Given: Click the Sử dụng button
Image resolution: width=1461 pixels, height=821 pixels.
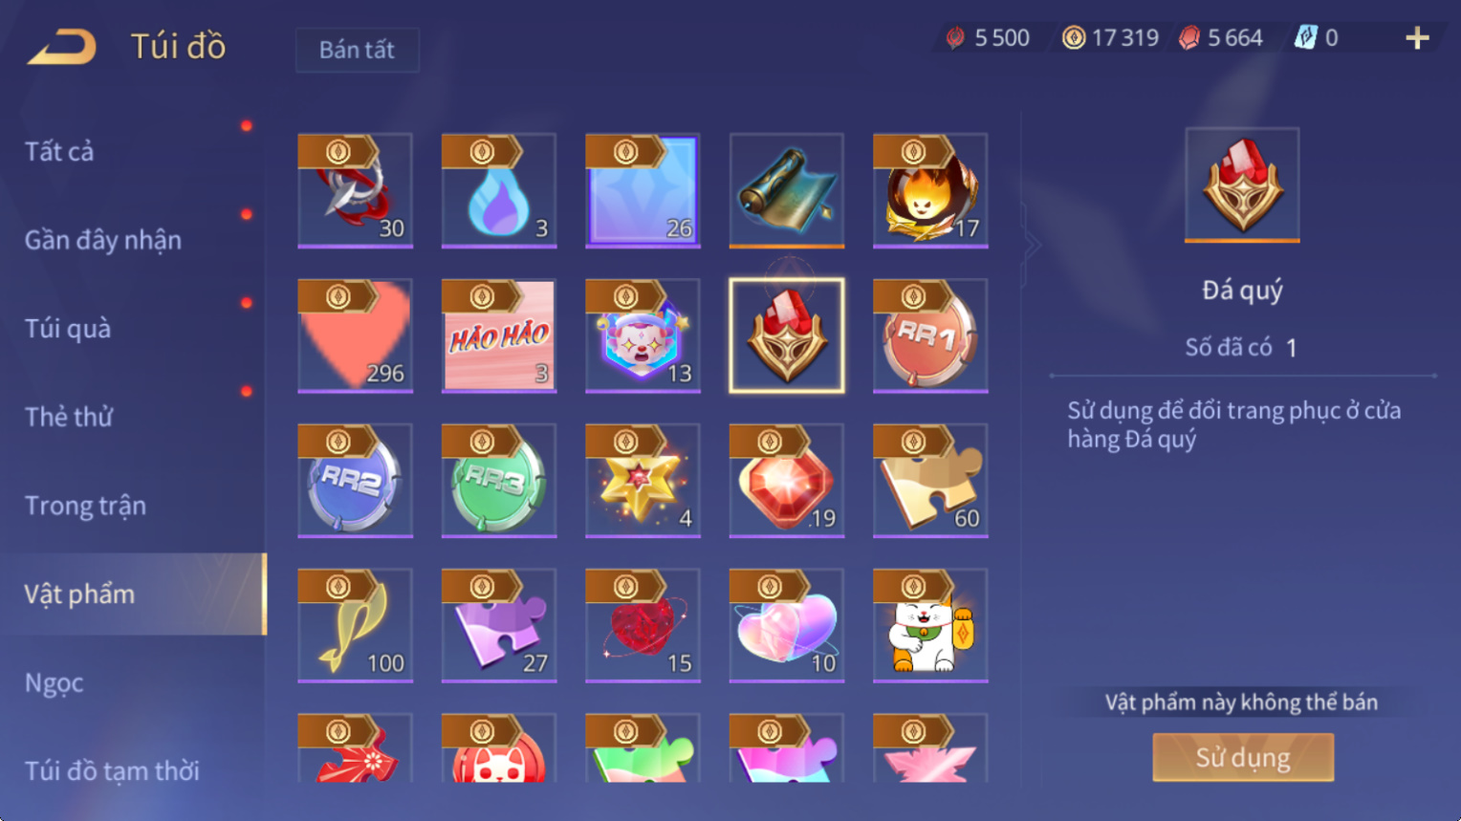Looking at the screenshot, I should click(x=1242, y=757).
